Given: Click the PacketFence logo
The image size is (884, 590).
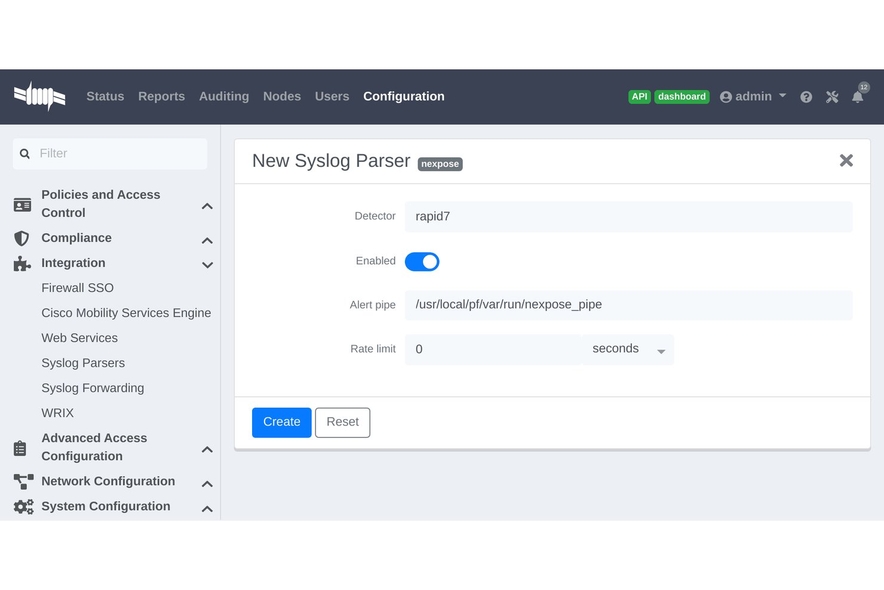Looking at the screenshot, I should [x=39, y=96].
